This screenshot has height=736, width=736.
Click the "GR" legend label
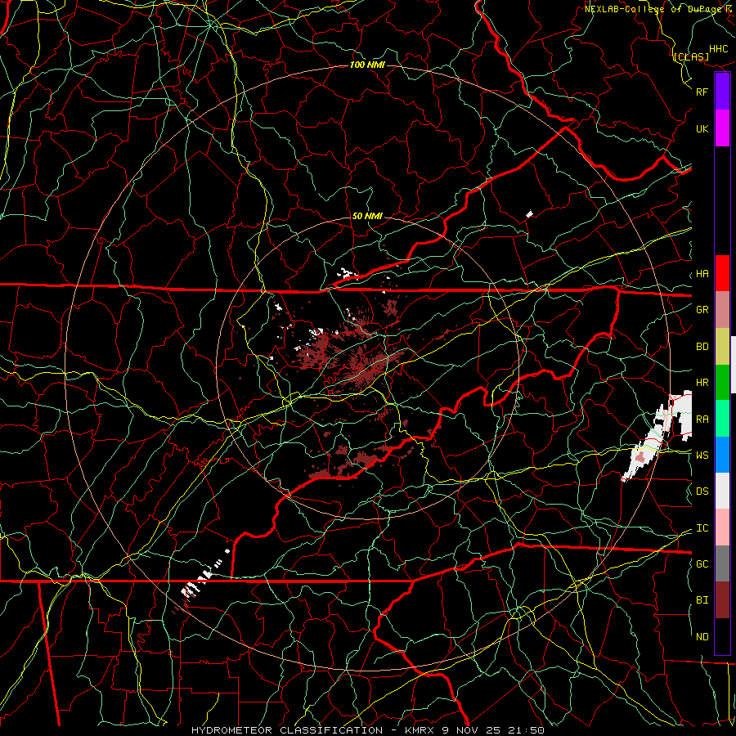pyautogui.click(x=702, y=310)
